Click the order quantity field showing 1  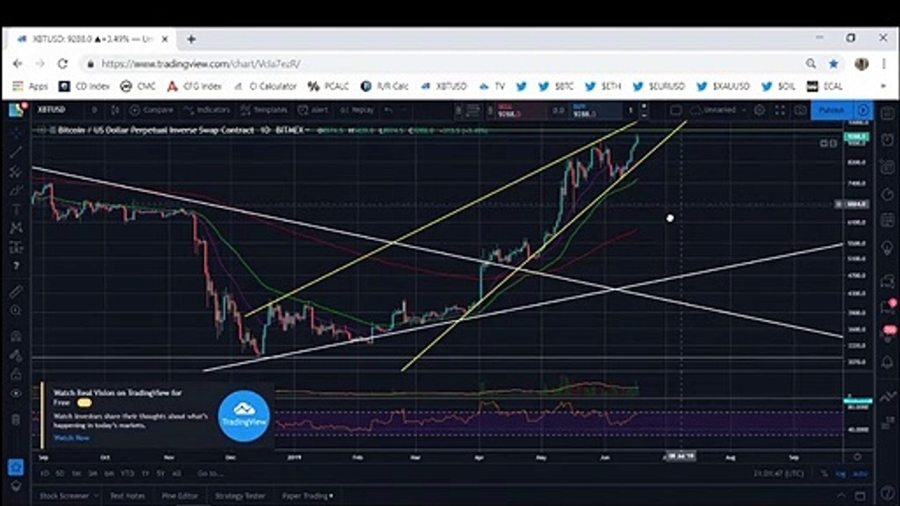(631, 110)
